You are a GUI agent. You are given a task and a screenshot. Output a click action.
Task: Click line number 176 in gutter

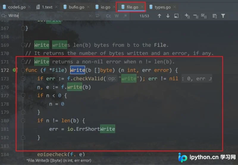[x=5, y=87]
